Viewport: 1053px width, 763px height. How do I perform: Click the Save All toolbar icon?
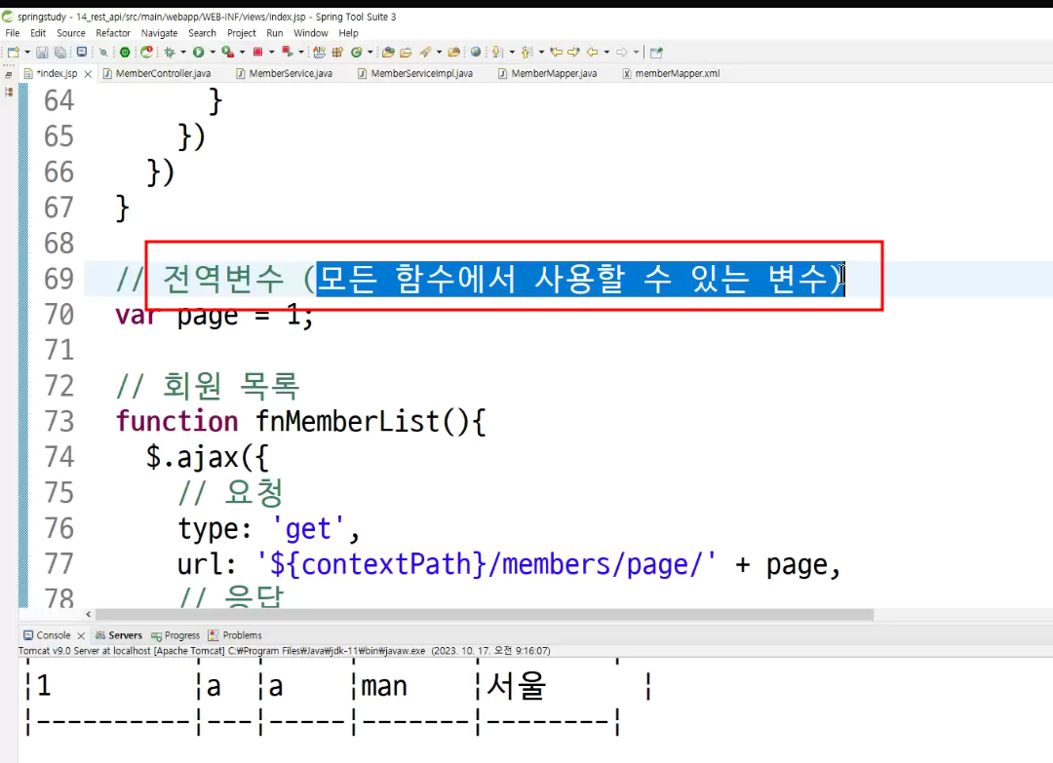[60, 53]
